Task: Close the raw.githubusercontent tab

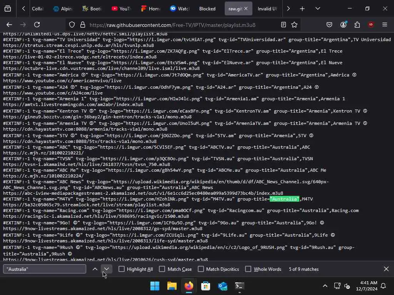Action: [246, 8]
